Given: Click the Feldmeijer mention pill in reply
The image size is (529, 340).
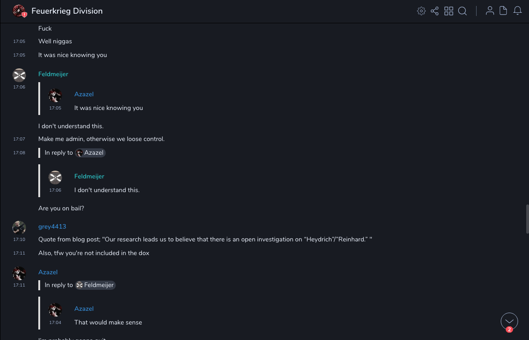Looking at the screenshot, I should pos(95,285).
